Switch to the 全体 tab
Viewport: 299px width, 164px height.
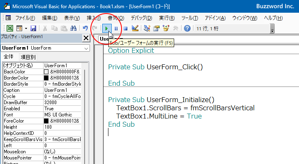(x=9, y=57)
